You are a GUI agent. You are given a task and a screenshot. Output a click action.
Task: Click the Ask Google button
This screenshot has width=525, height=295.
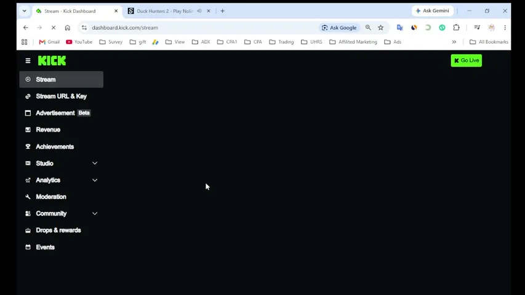339,28
